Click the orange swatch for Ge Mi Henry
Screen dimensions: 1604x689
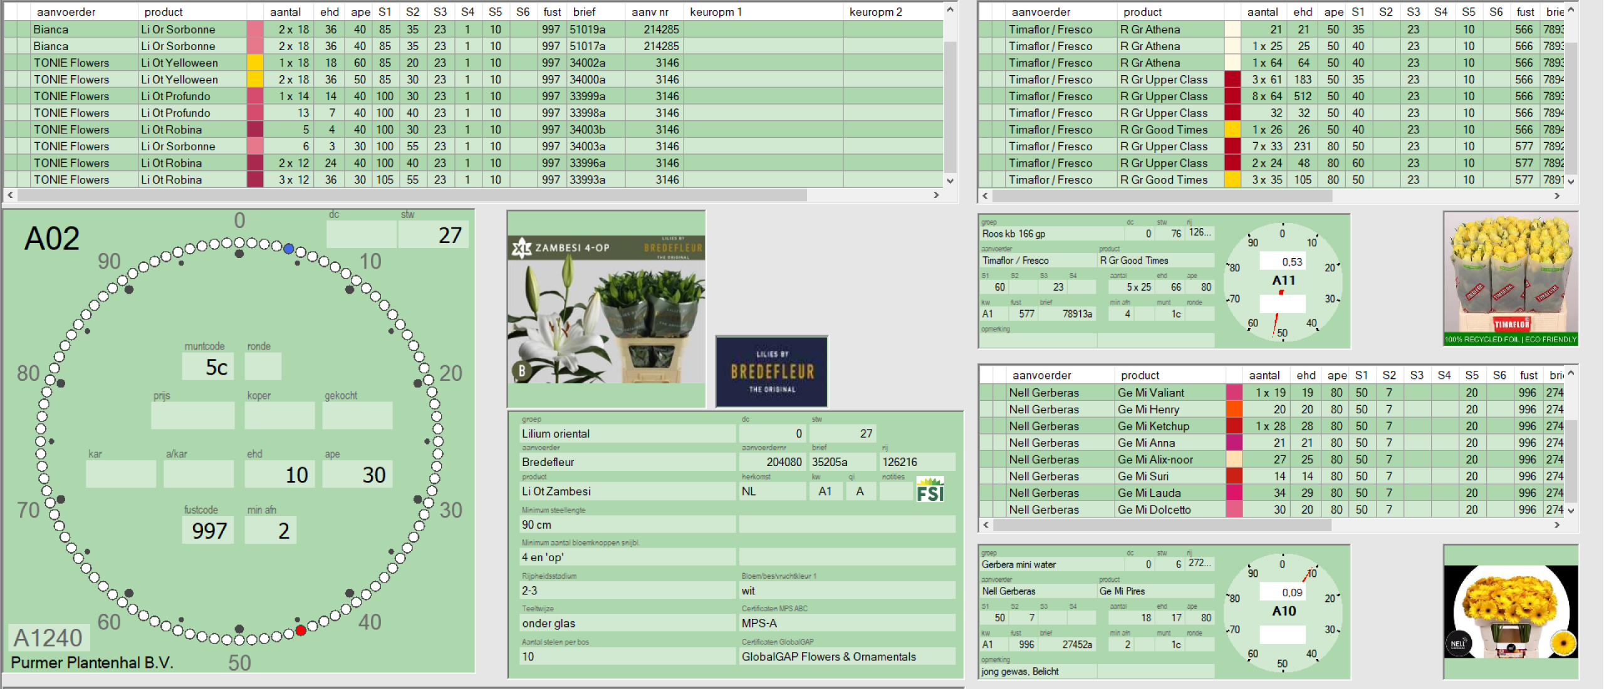coord(1234,410)
